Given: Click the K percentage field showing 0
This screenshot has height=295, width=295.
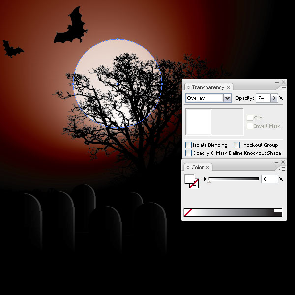Looking at the screenshot, I should pyautogui.click(x=269, y=179).
